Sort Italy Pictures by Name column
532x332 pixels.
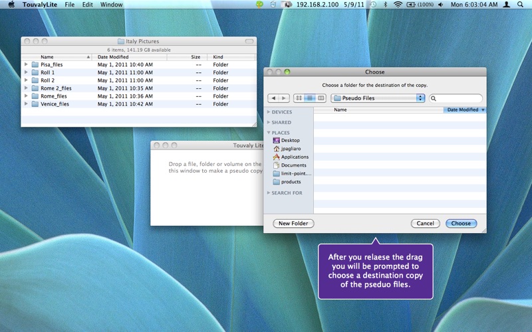[57, 57]
